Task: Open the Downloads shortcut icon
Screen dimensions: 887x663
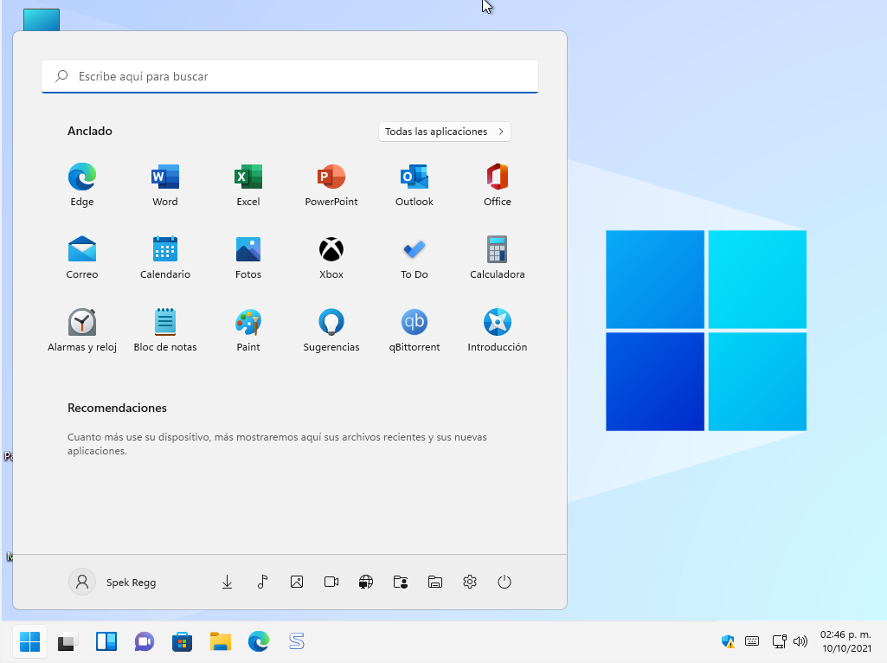Action: pyautogui.click(x=227, y=582)
